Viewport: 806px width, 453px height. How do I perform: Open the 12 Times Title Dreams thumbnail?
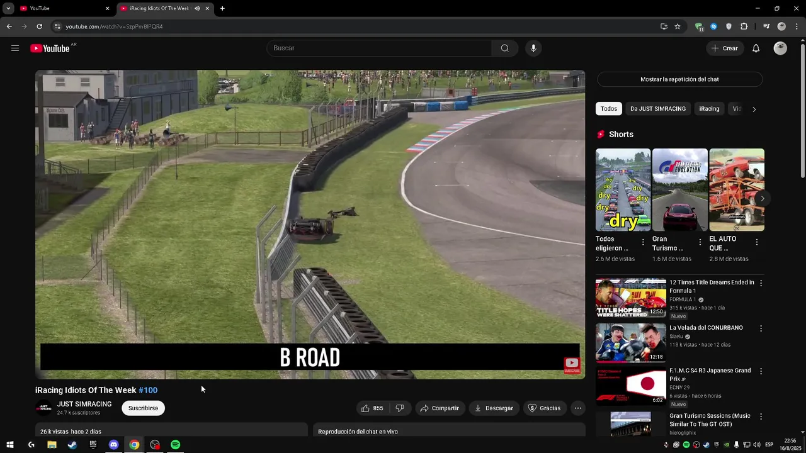(x=631, y=298)
